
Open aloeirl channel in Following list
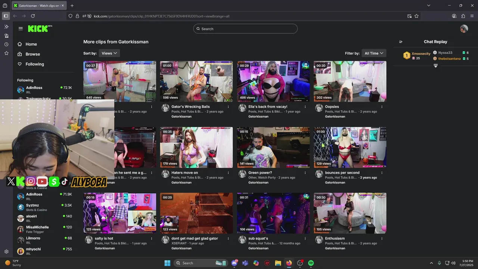point(44,218)
